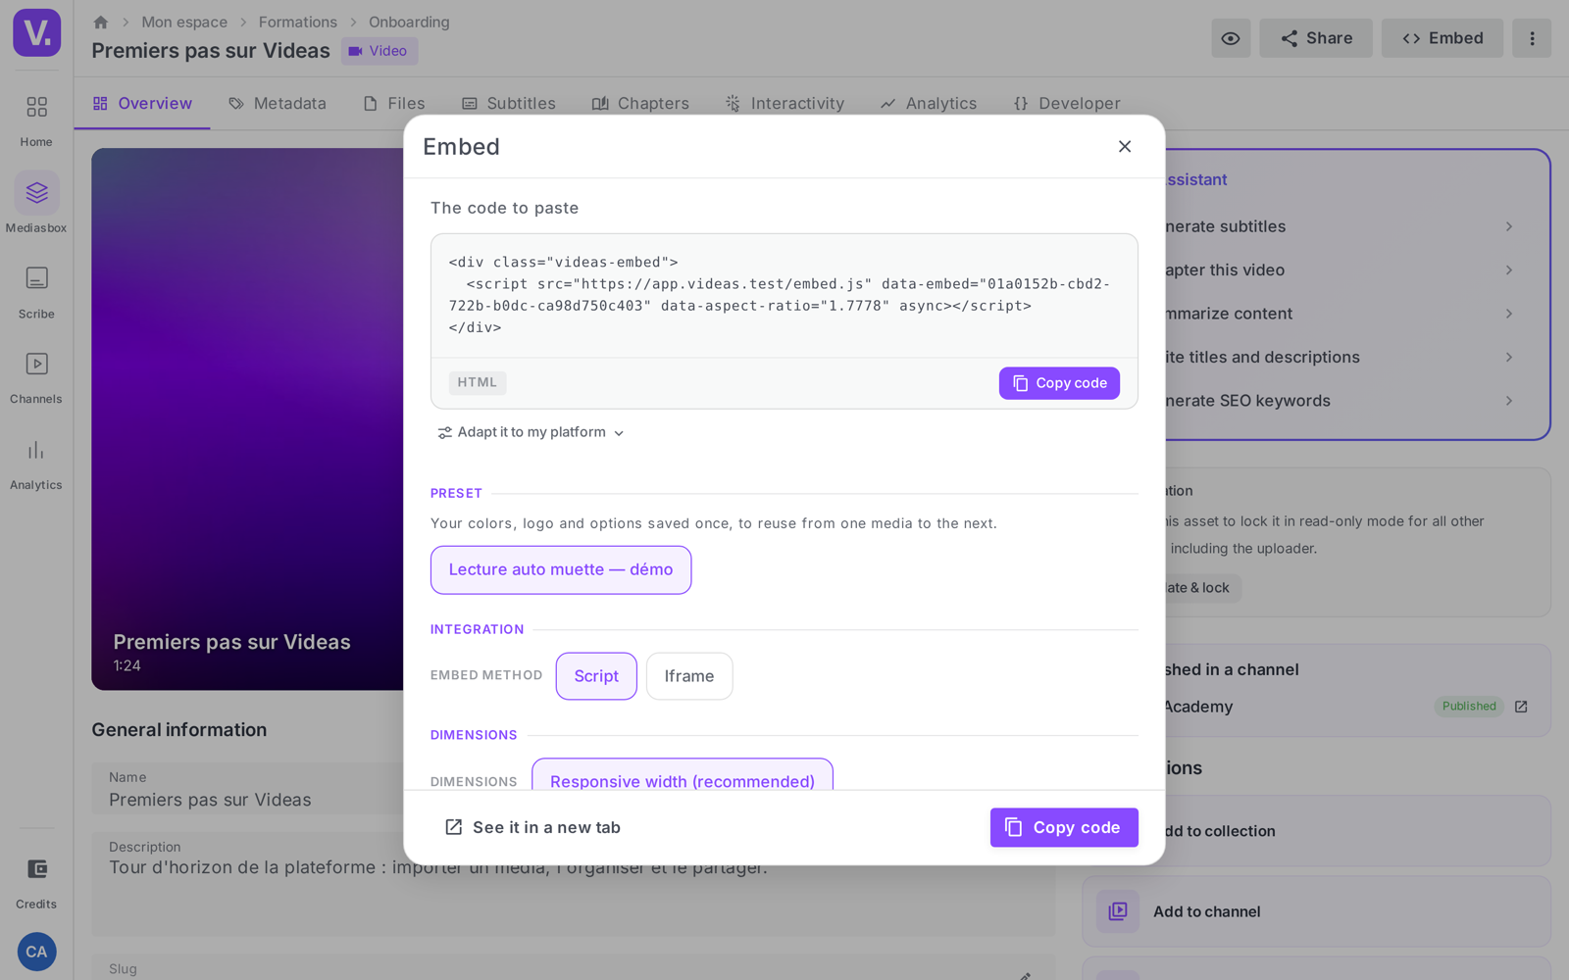Screen dimensions: 1569x980
Task: Open the three-dot more options menu
Action: (1532, 38)
